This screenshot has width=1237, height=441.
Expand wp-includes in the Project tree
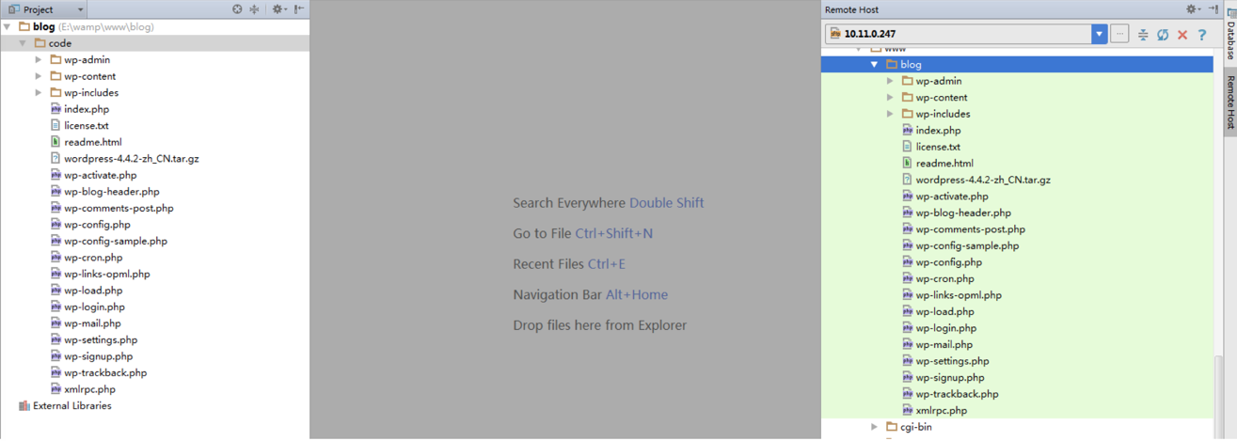(x=39, y=93)
